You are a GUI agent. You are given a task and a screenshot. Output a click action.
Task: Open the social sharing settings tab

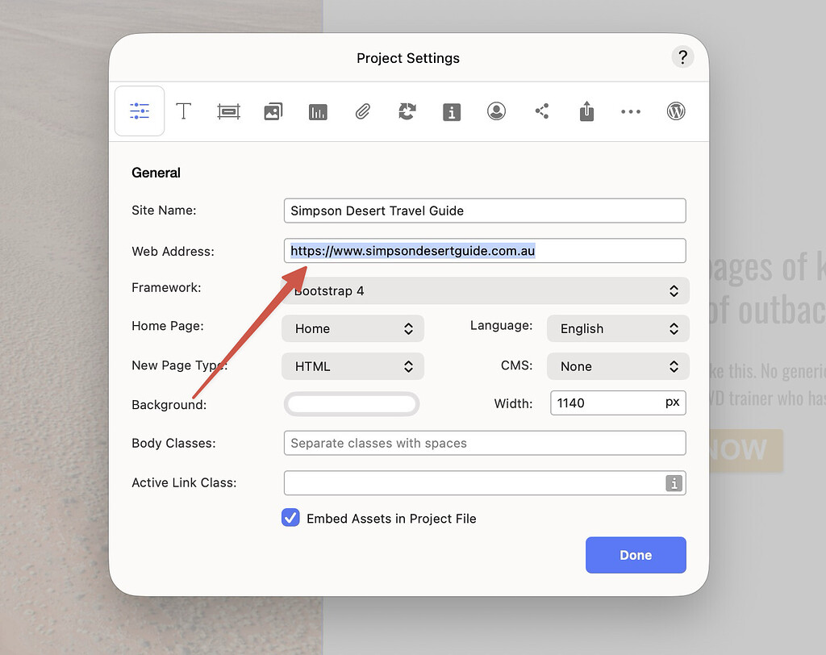coord(542,111)
